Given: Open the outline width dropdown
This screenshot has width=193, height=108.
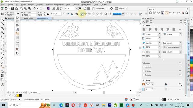Looking at the screenshot, I should [123, 14].
